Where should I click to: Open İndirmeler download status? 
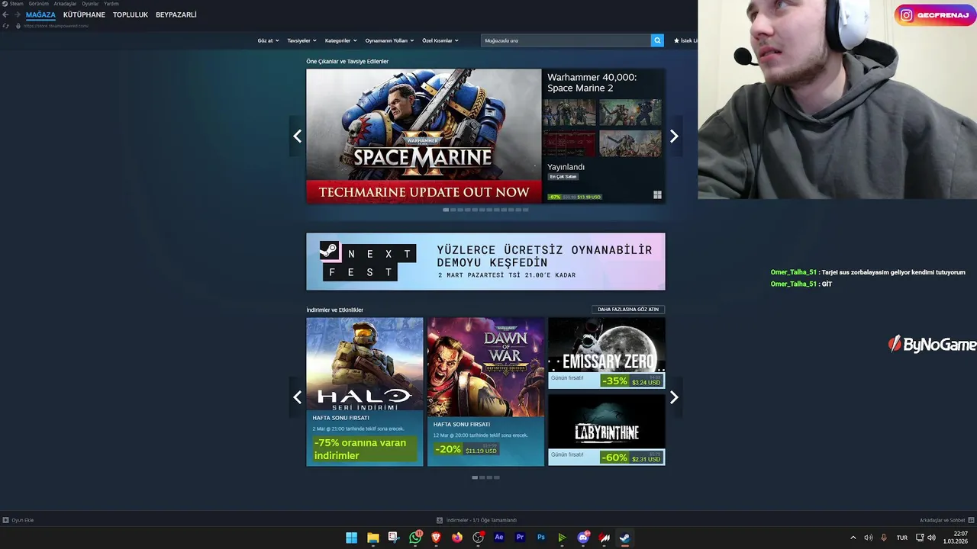[476, 520]
